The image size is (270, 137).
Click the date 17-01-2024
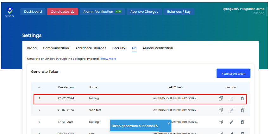pyautogui.click(x=66, y=122)
